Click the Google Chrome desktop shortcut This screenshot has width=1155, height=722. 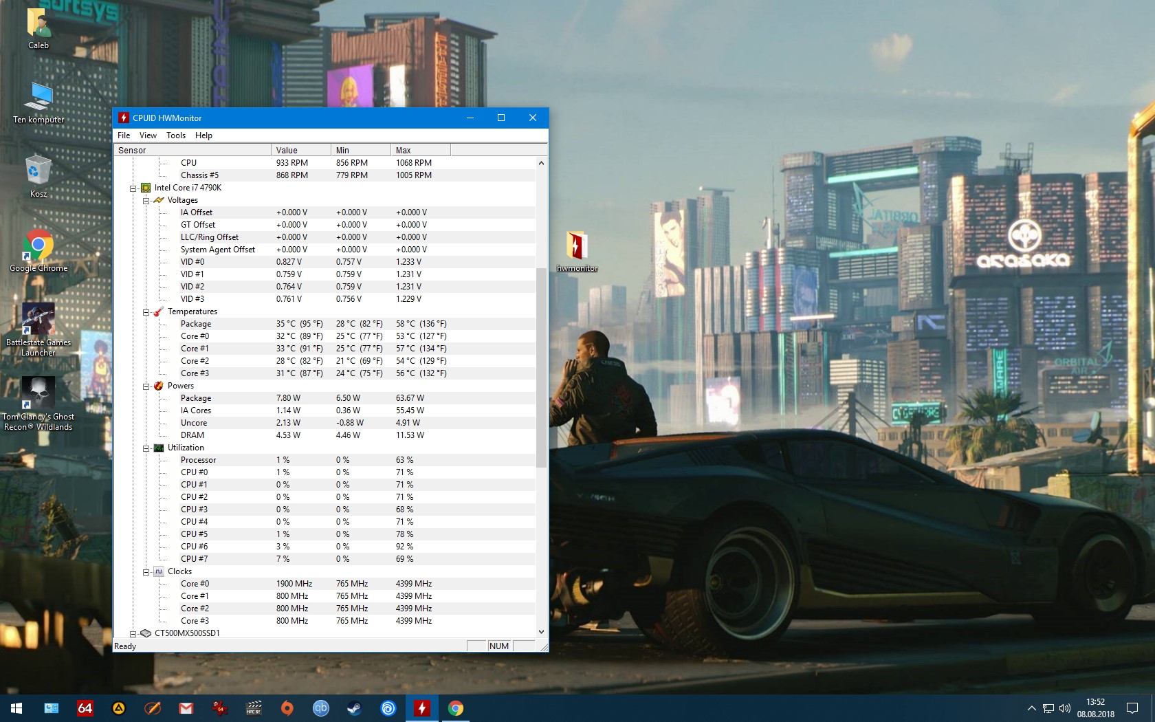tap(38, 251)
